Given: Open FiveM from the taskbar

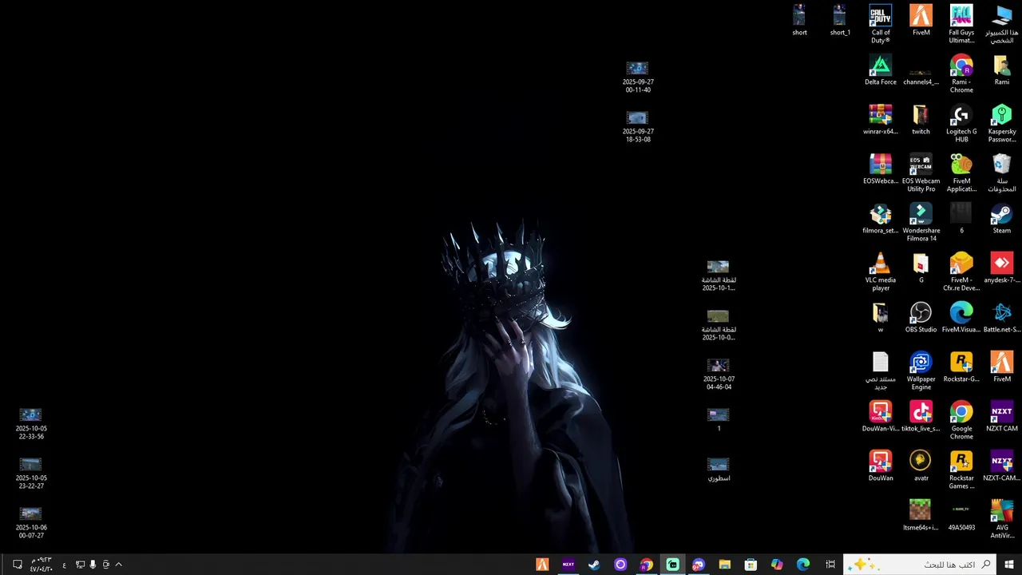Looking at the screenshot, I should (x=542, y=565).
